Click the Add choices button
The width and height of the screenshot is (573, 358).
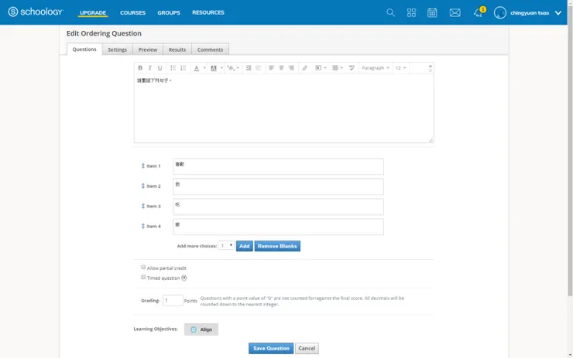[245, 246]
